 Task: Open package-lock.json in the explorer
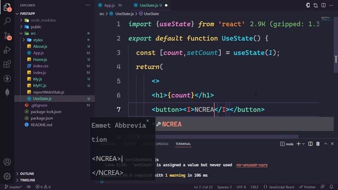tap(46, 111)
